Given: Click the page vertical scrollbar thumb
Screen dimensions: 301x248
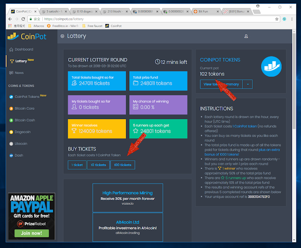Looking at the screenshot, I should (294, 80).
